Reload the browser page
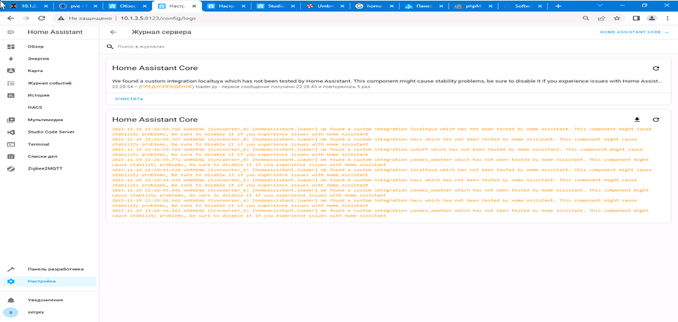The image size is (678, 322). click(x=42, y=18)
